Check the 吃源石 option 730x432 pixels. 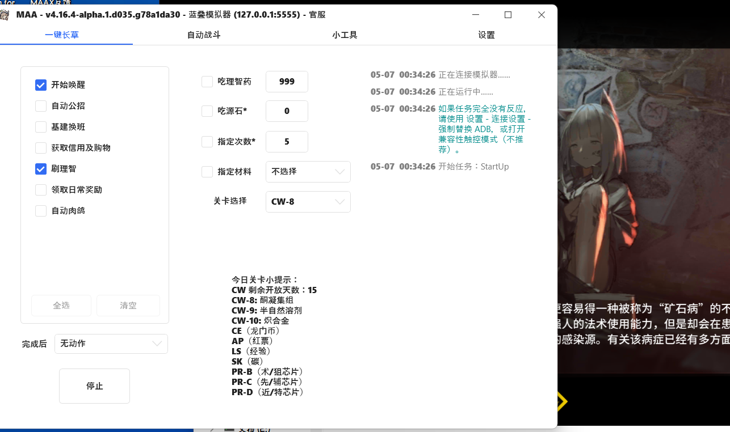(x=207, y=111)
